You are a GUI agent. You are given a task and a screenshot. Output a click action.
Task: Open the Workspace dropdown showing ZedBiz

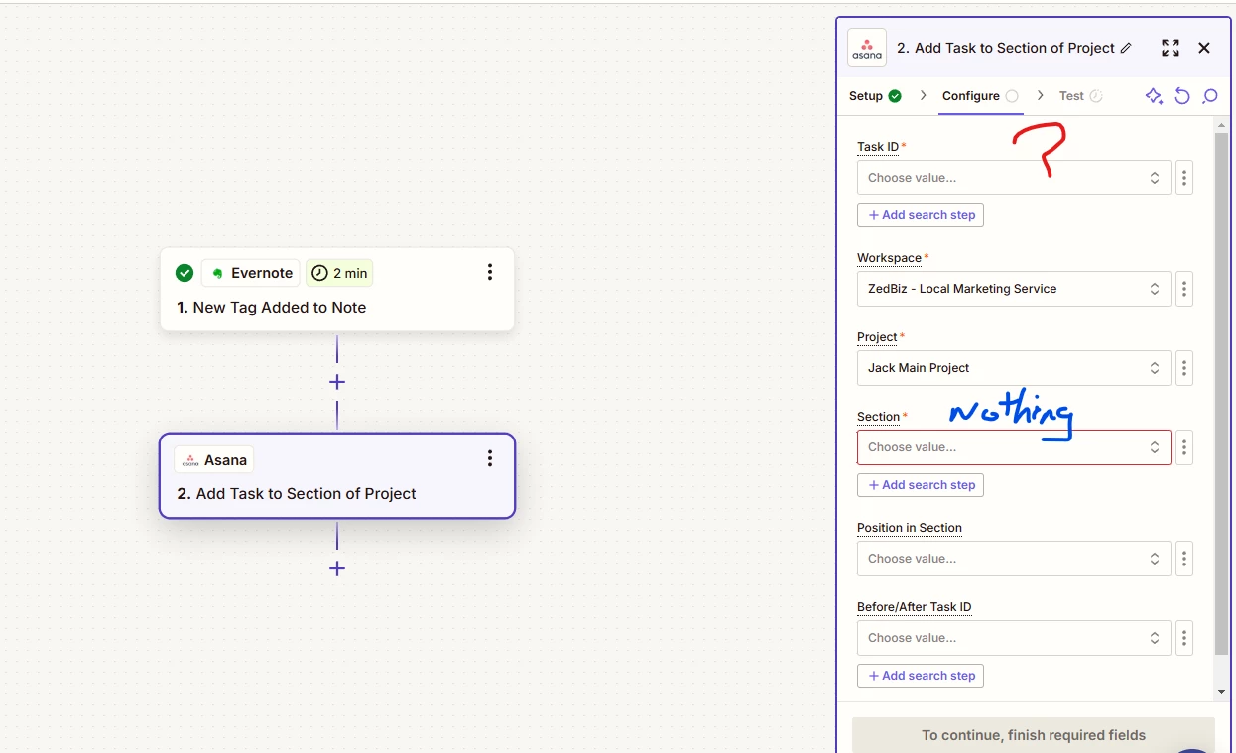coord(1014,289)
